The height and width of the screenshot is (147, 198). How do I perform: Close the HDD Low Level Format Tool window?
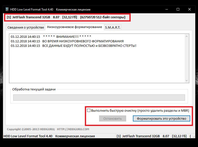[x=189, y=9]
